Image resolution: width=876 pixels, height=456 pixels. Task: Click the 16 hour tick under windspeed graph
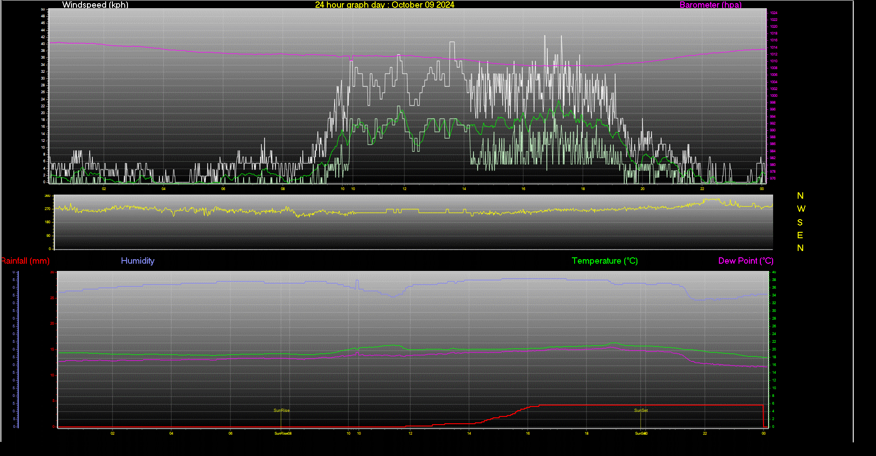[x=523, y=189]
